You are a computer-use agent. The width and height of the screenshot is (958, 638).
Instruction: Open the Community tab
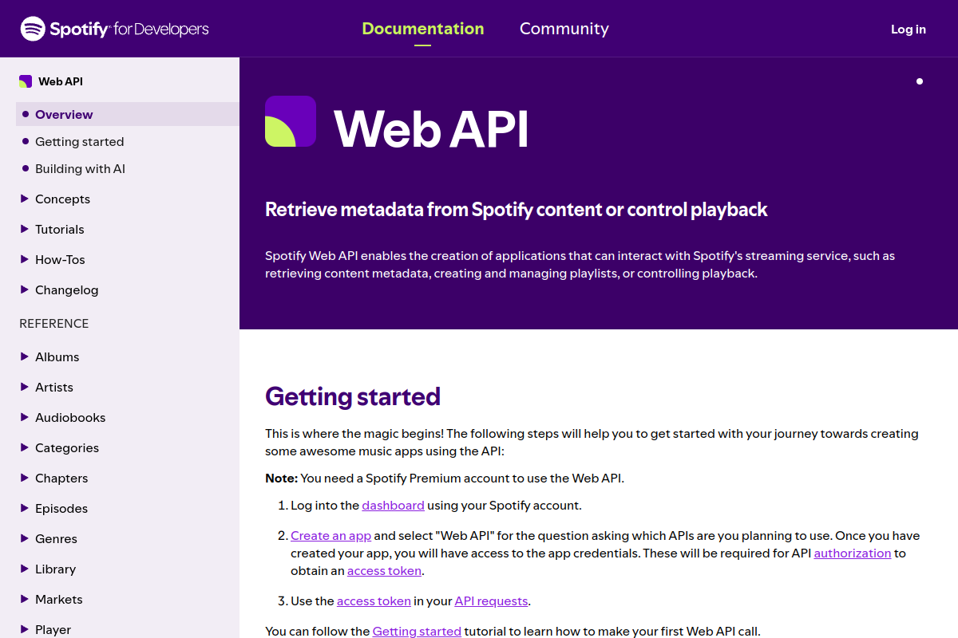564,29
